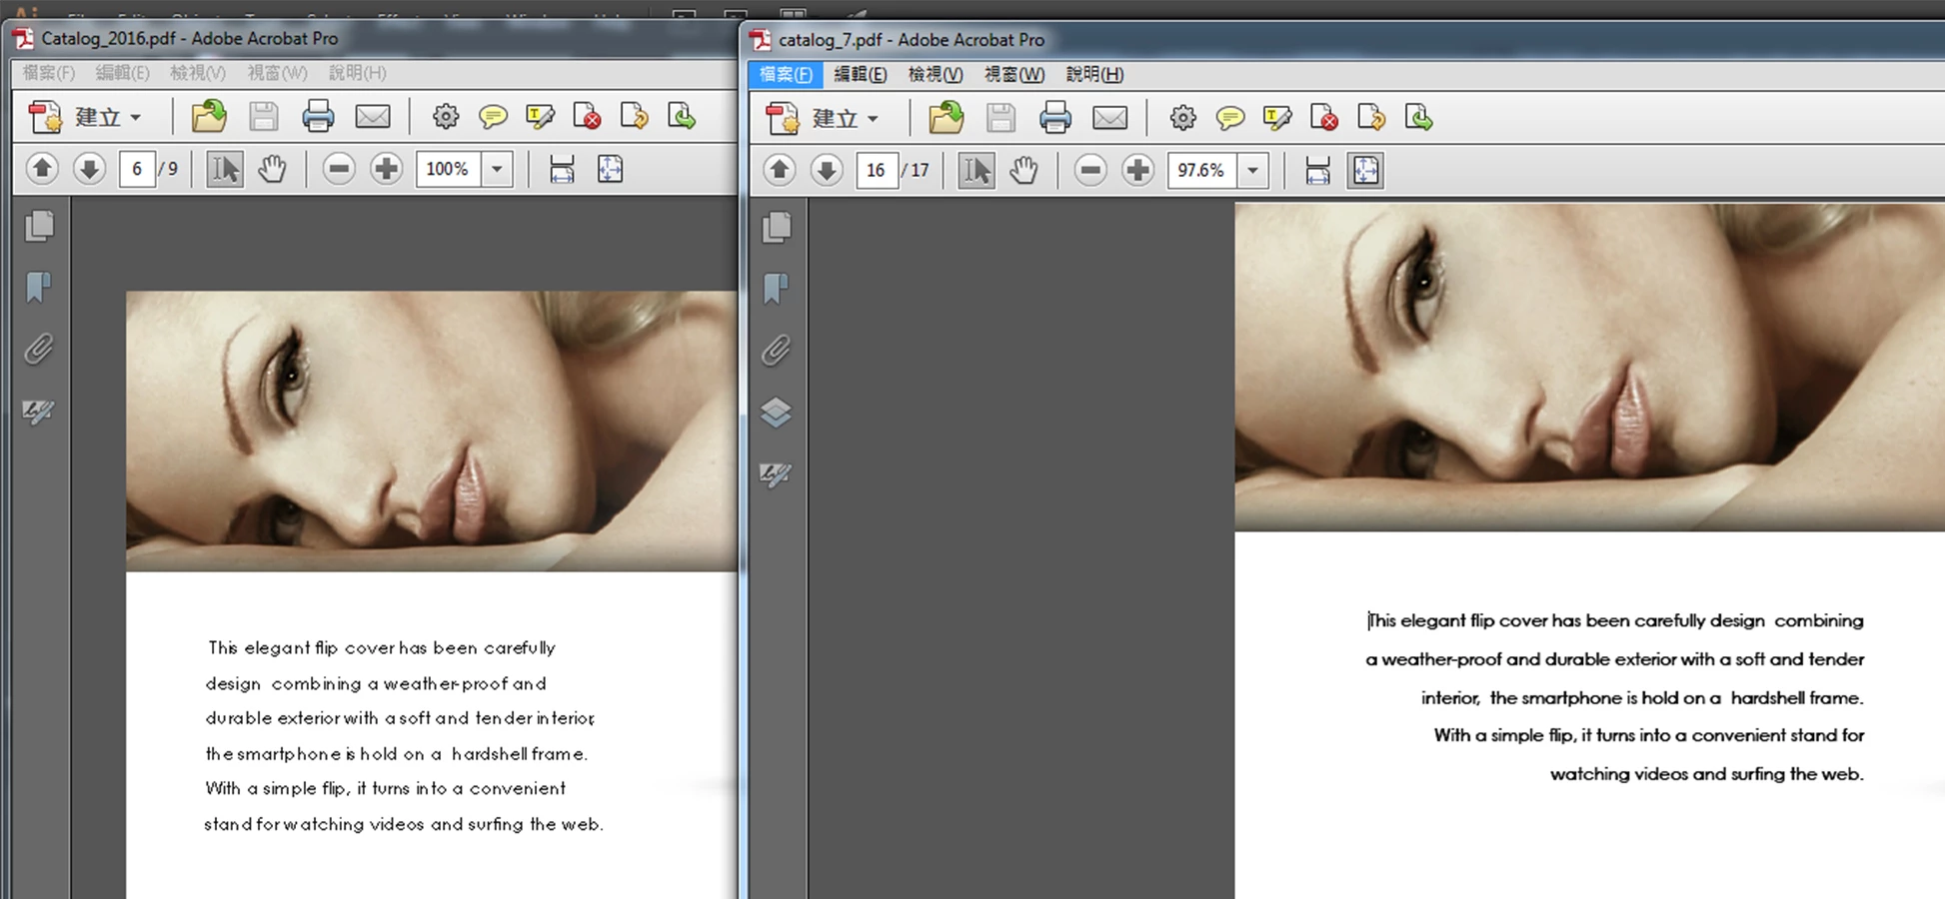1945x899 pixels.
Task: Print the Catalog_2016.pdf document
Action: (x=318, y=117)
